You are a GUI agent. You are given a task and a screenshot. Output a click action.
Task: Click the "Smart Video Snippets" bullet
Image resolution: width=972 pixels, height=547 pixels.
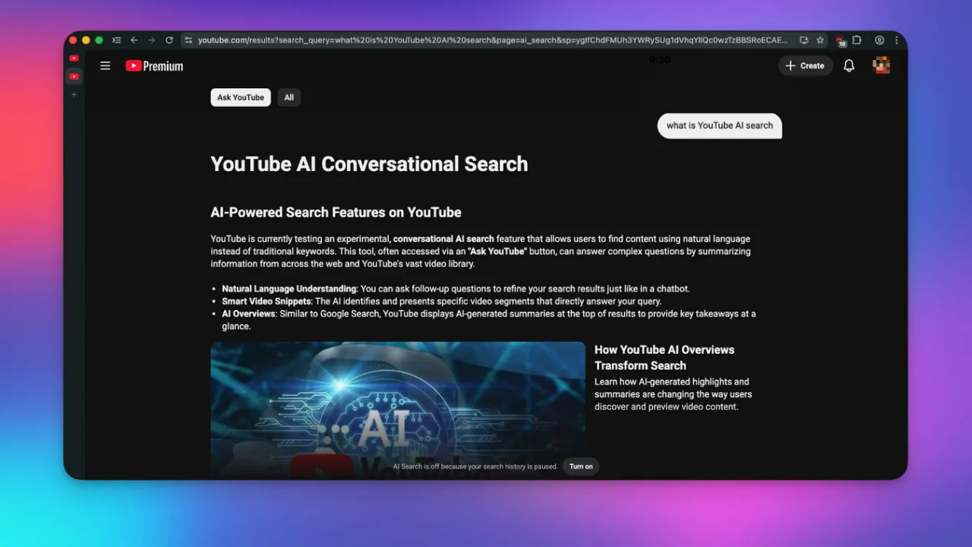[442, 302]
